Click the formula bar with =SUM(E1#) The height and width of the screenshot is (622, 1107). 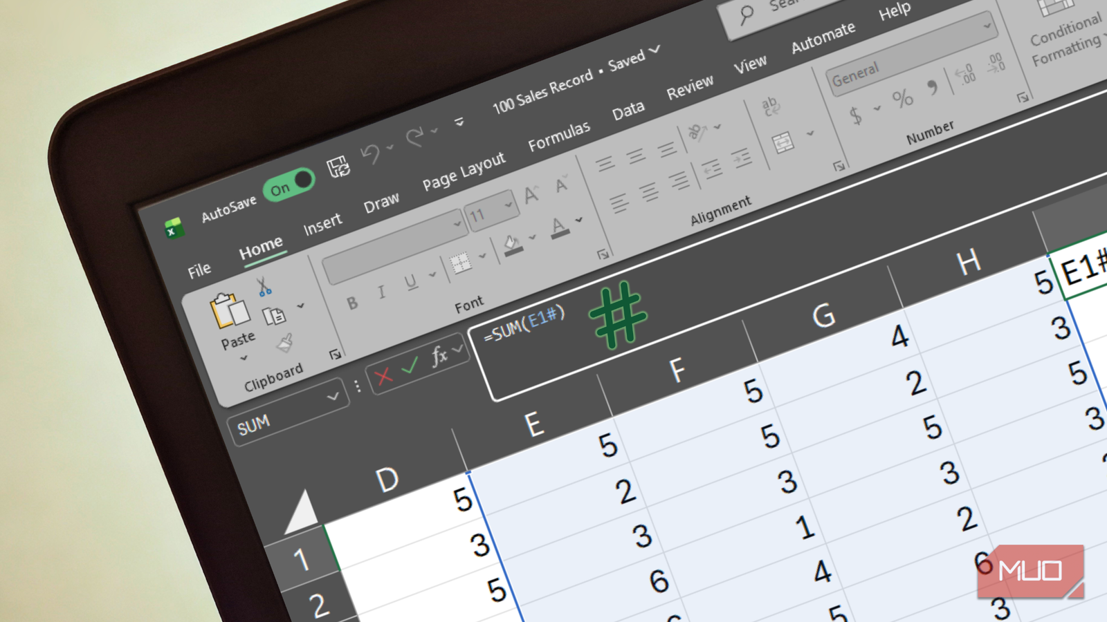pyautogui.click(x=524, y=325)
